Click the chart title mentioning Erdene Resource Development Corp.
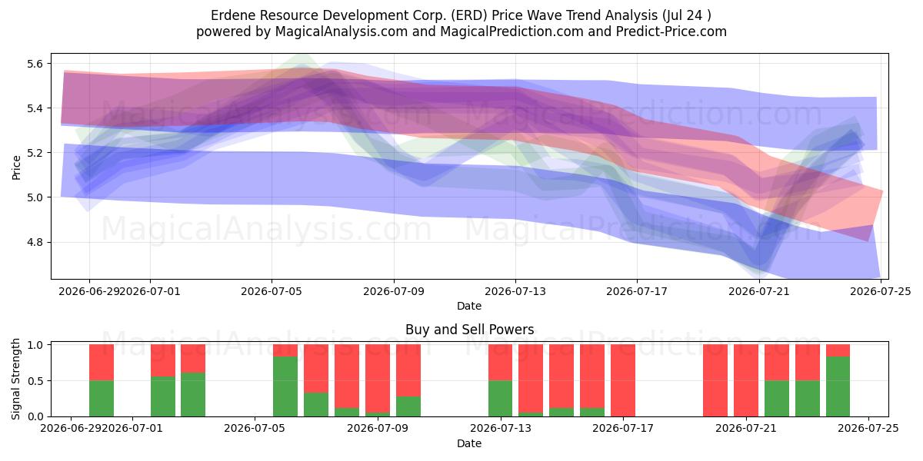The width and height of the screenshot is (923, 461). [x=461, y=15]
